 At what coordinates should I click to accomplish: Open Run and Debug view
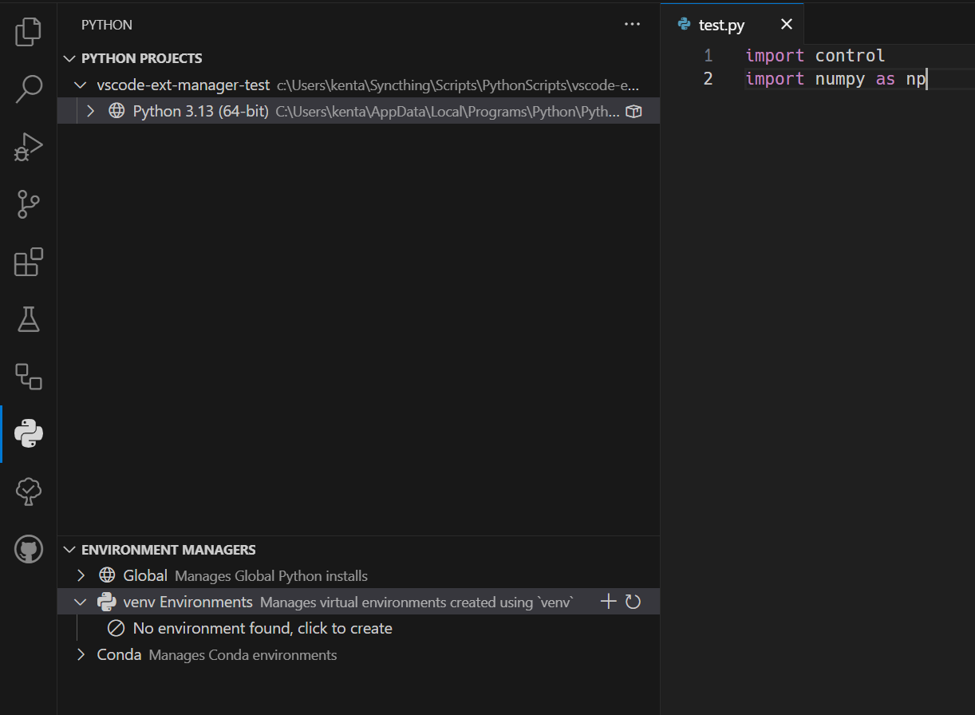28,147
